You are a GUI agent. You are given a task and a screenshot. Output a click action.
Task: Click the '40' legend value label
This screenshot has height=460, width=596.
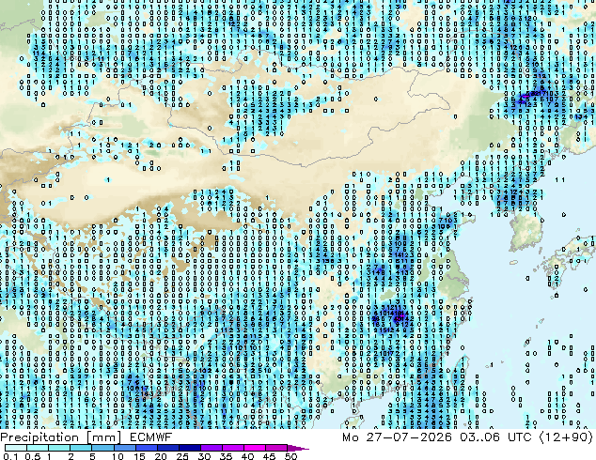pyautogui.click(x=247, y=456)
